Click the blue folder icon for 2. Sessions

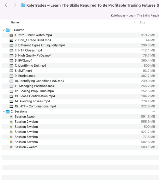[8, 112]
